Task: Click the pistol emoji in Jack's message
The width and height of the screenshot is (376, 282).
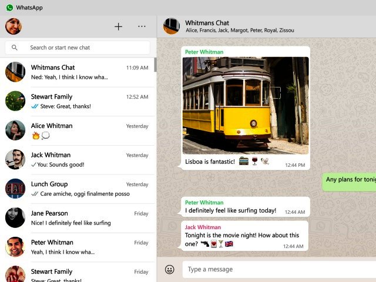Action: tap(205, 244)
